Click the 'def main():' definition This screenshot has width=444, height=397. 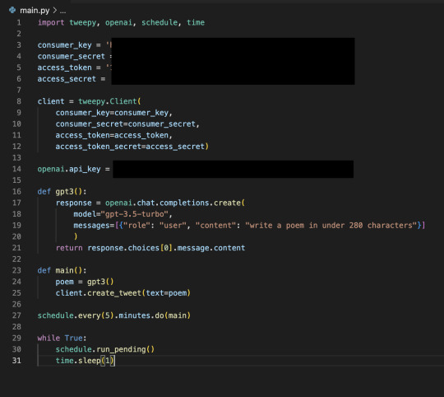pyautogui.click(x=62, y=270)
